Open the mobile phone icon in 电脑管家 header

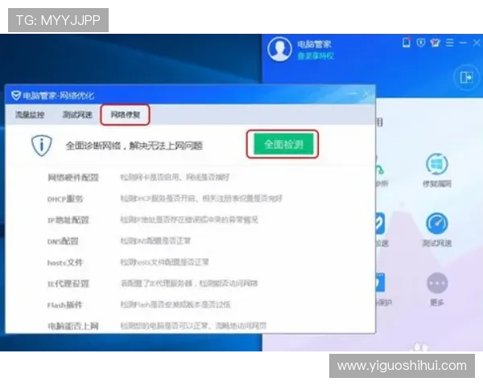point(407,43)
